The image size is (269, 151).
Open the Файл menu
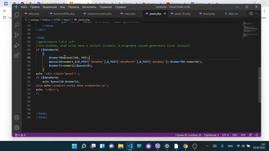tap(24, 7)
